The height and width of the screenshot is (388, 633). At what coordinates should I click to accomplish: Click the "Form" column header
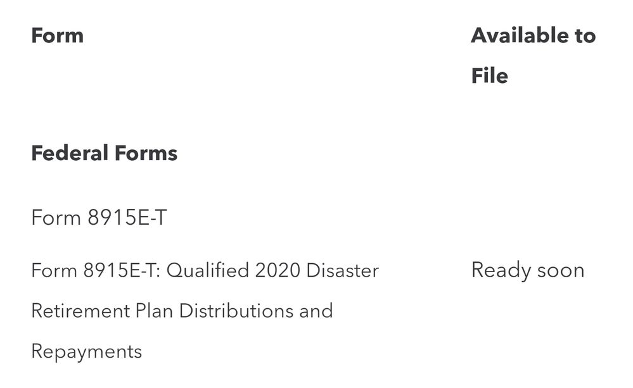57,35
